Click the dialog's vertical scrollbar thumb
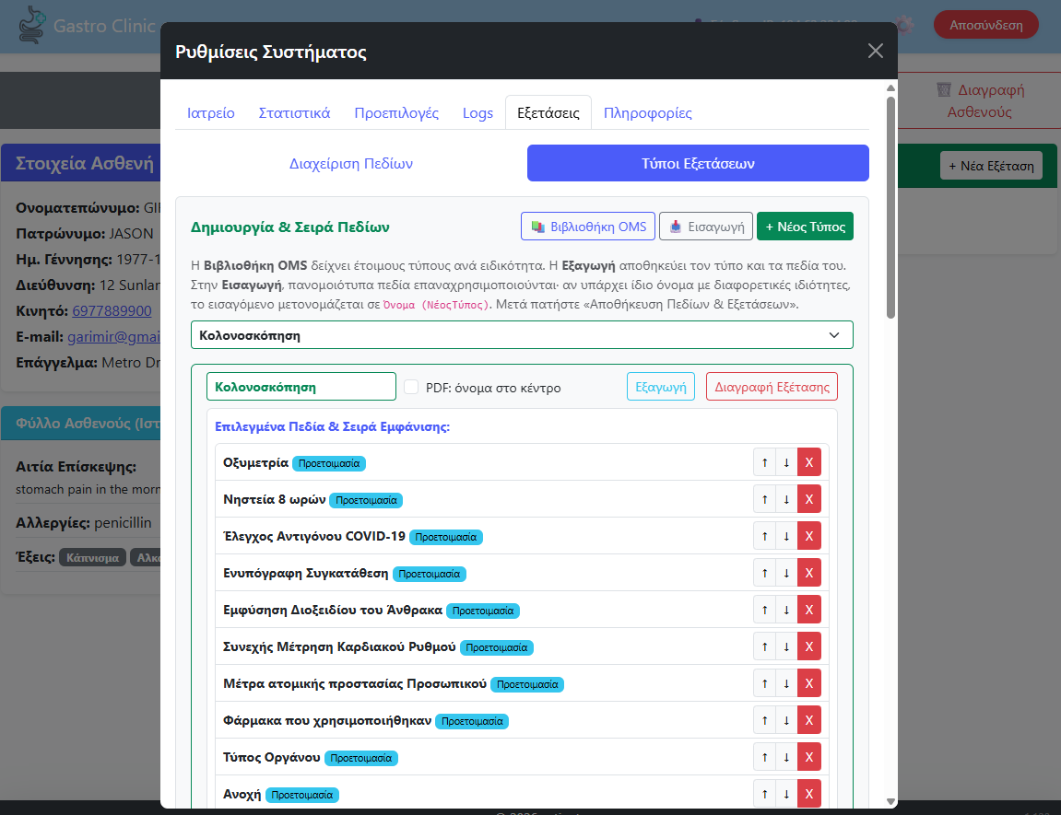This screenshot has height=815, width=1061. (x=890, y=207)
